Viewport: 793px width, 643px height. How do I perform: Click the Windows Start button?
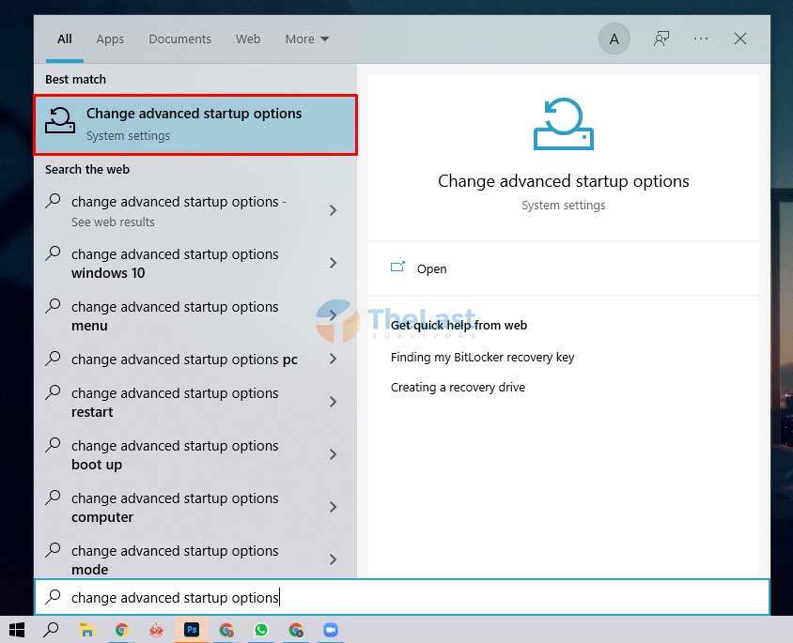pyautogui.click(x=16, y=630)
